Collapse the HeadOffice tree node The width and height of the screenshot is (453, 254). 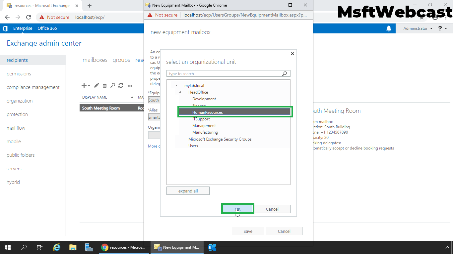click(180, 92)
